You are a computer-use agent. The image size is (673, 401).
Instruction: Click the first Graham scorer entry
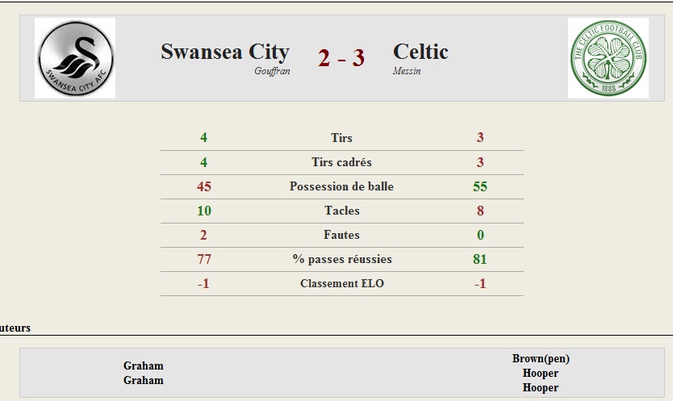coord(144,365)
